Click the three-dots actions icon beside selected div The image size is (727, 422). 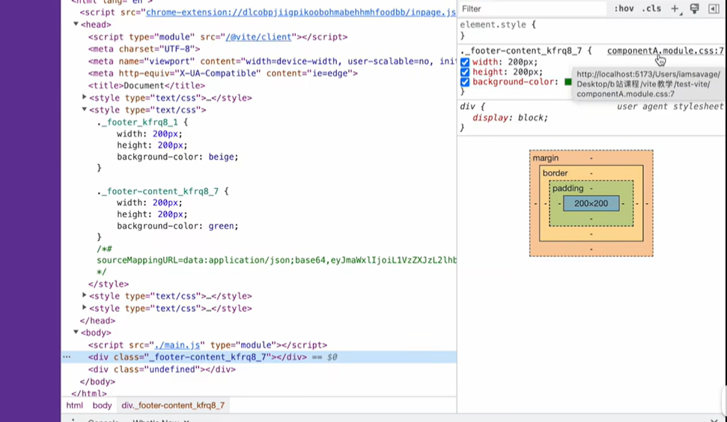(67, 358)
